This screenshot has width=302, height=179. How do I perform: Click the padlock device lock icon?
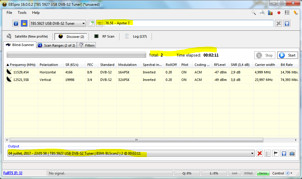pyautogui.click(x=24, y=23)
